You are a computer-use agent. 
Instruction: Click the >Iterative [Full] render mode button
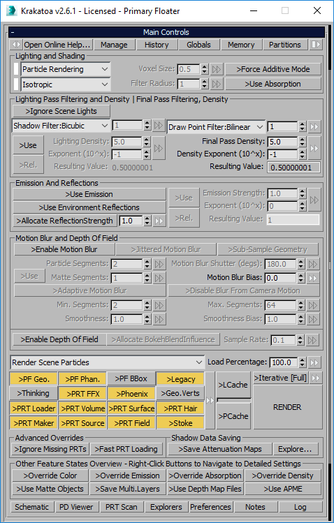[x=281, y=378]
